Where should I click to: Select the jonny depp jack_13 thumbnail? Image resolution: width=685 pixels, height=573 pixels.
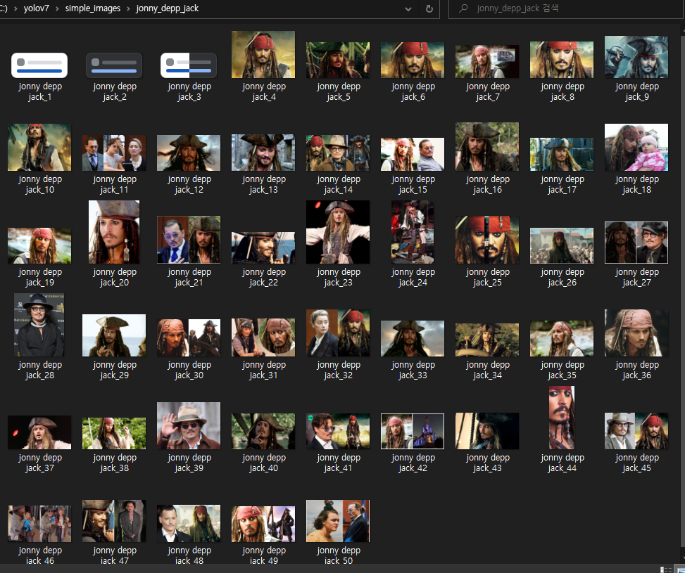(x=263, y=153)
